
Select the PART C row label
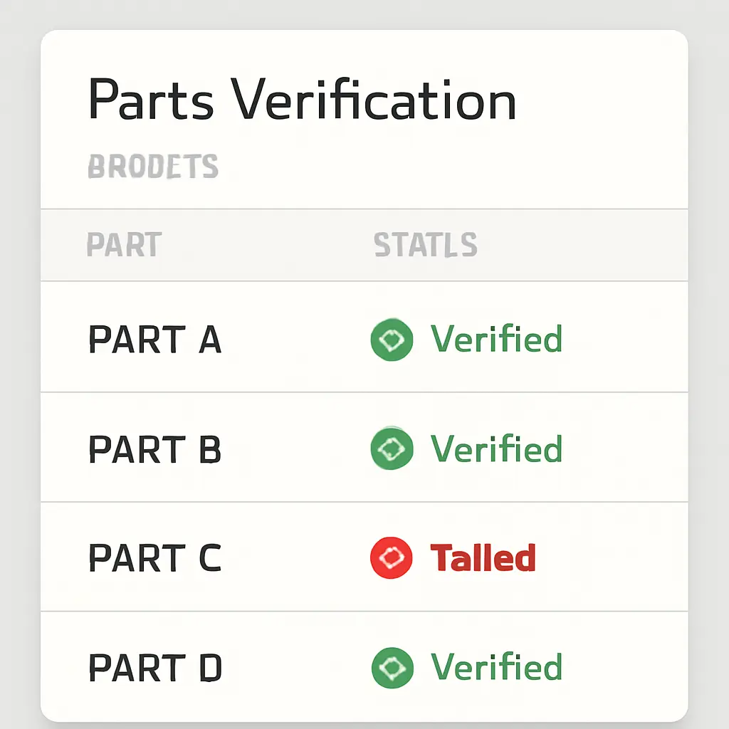(154, 558)
